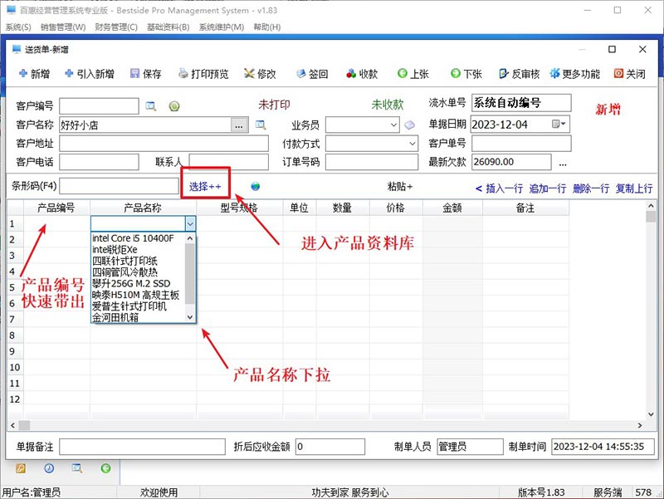Click the search window icon in bottom toolbar
664x499 pixels.
coord(76,468)
